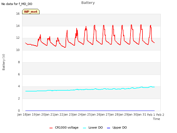
Task: Click the blue Upper DO line at zero
Action: (x=90, y=111)
